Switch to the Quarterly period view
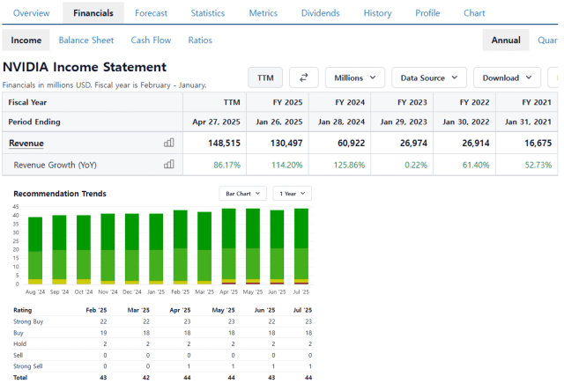This screenshot has height=391, width=564. 547,40
